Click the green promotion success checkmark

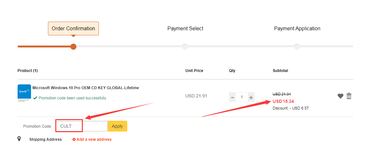[x=35, y=98]
